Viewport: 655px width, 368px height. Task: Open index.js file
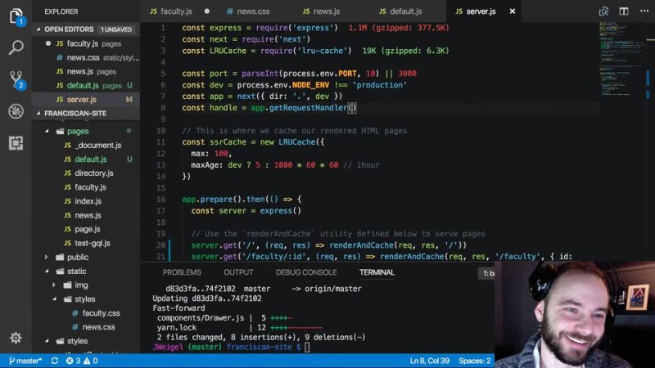86,201
